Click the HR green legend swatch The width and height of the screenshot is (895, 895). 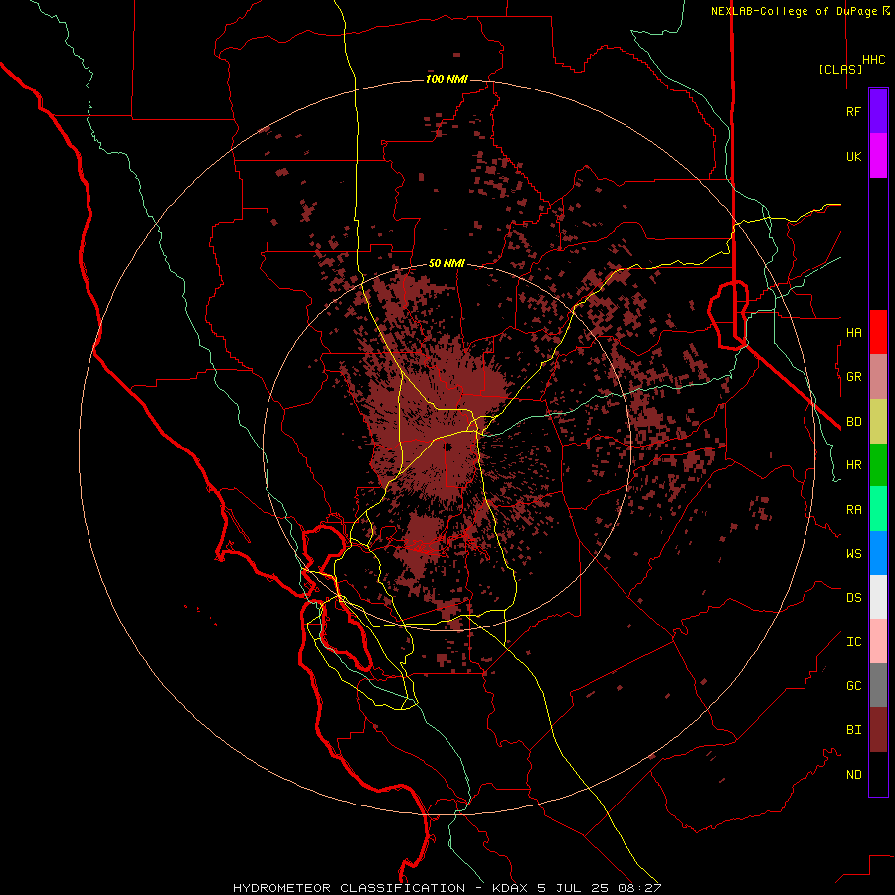click(x=878, y=465)
